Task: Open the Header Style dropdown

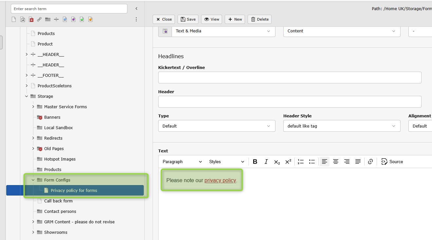Action: [341, 126]
